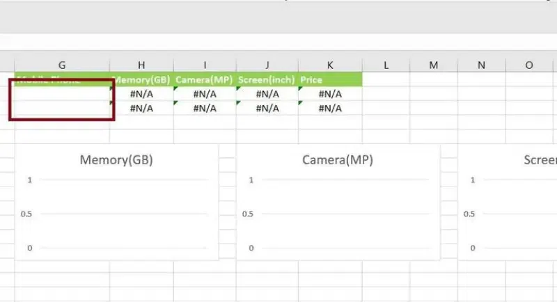This screenshot has height=302, width=557.
Task: Select column N via its header
Action: click(481, 65)
